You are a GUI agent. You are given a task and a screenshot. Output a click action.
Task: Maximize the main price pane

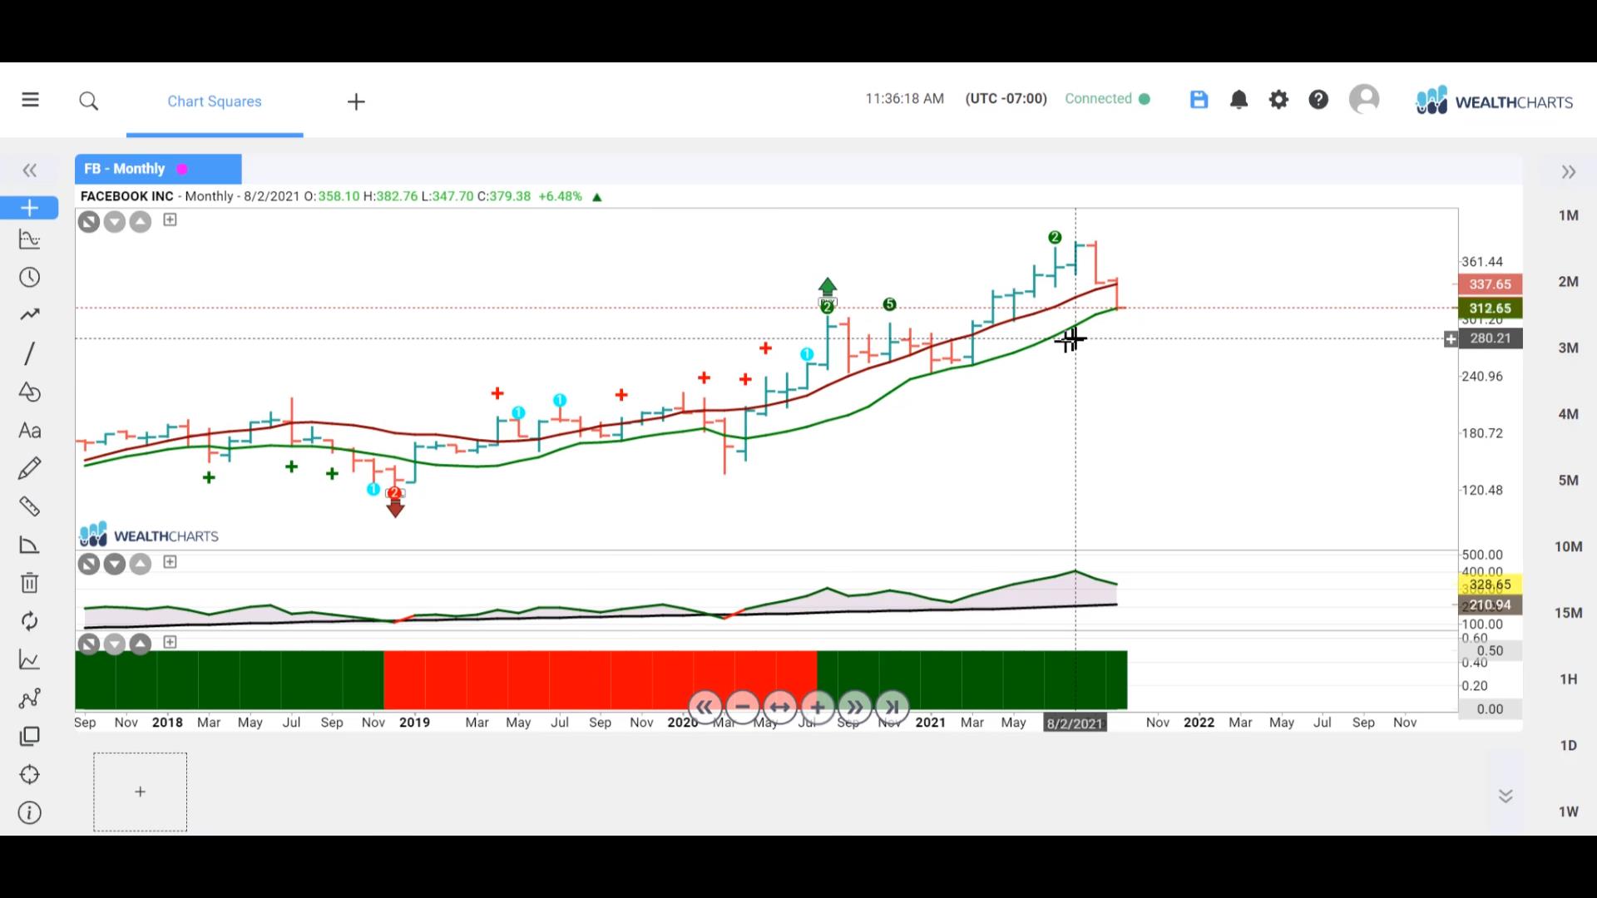pyautogui.click(x=170, y=220)
